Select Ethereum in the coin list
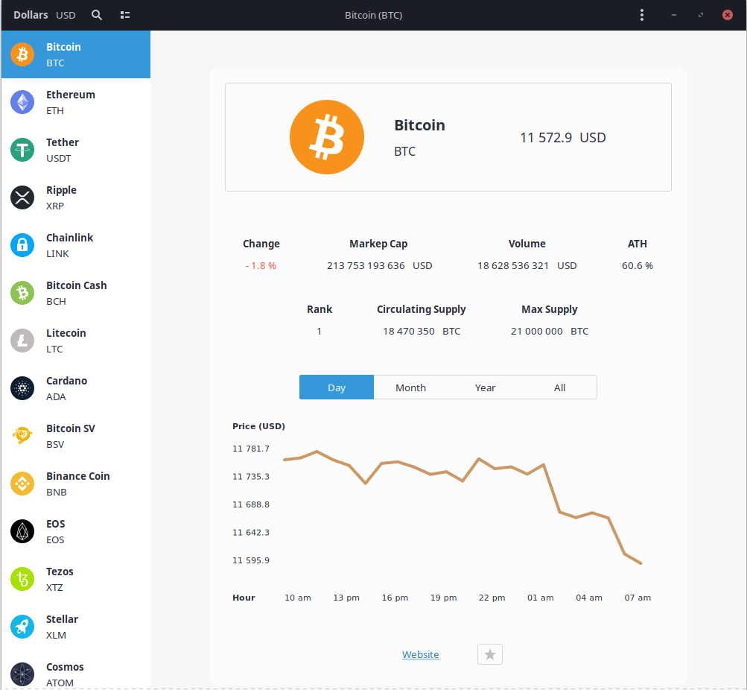This screenshot has width=747, height=690. pos(76,102)
